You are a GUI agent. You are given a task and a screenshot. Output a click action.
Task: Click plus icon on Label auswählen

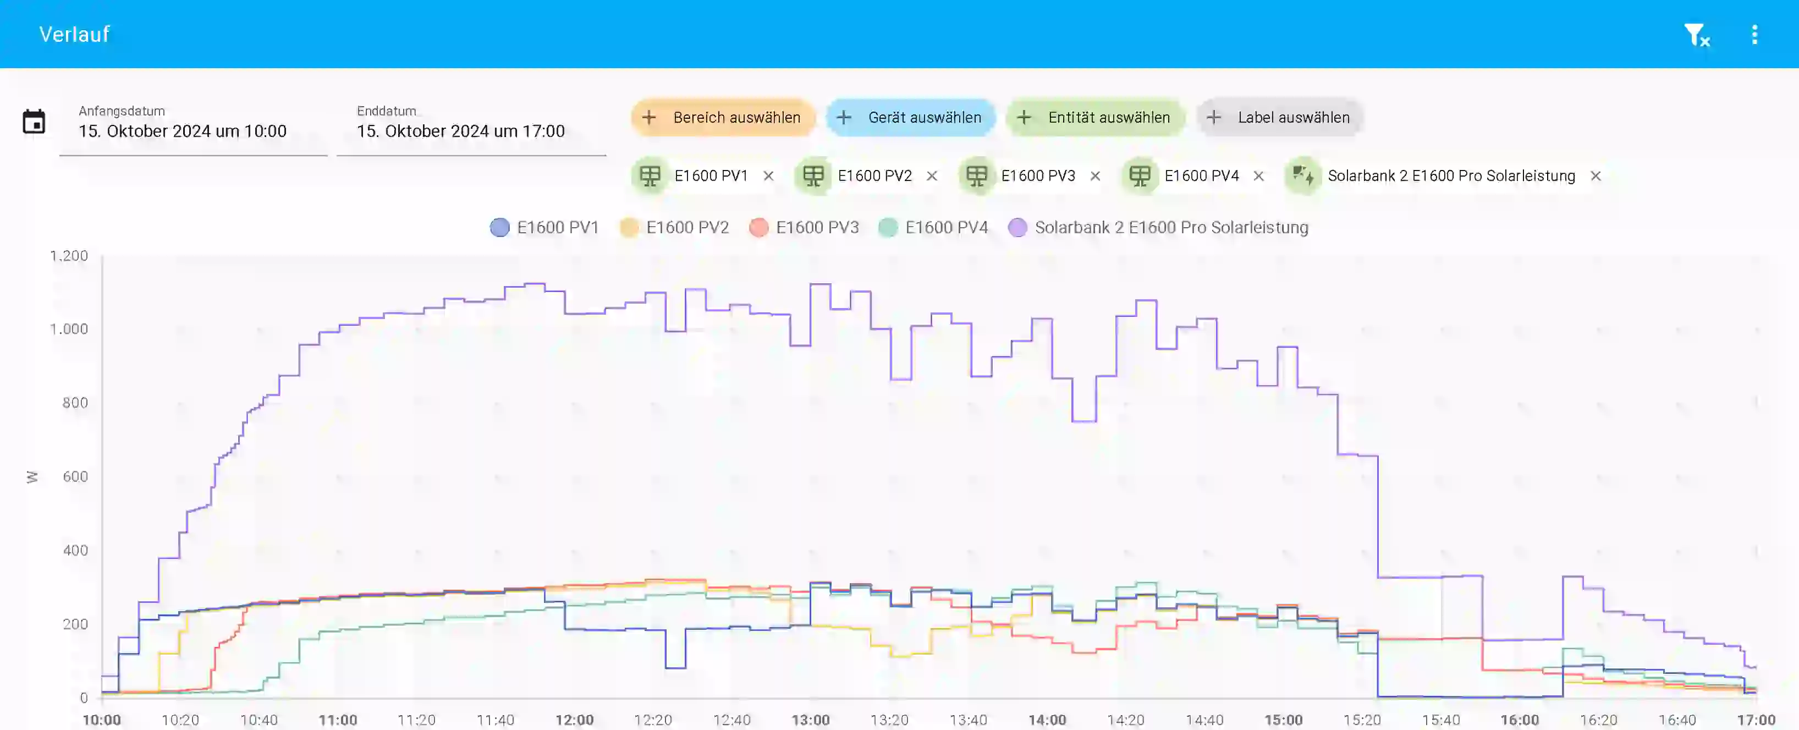click(x=1214, y=117)
